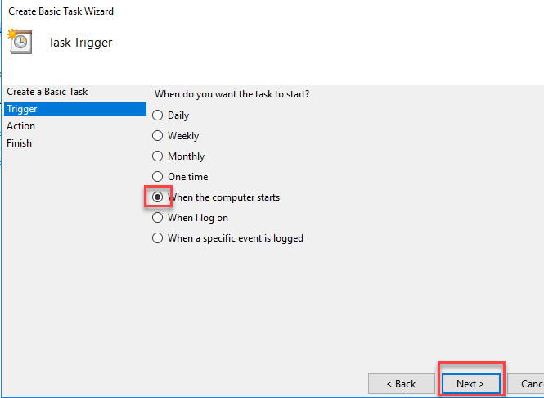544x398 pixels.
Task: Click the Task Trigger heading text
Action: point(80,43)
